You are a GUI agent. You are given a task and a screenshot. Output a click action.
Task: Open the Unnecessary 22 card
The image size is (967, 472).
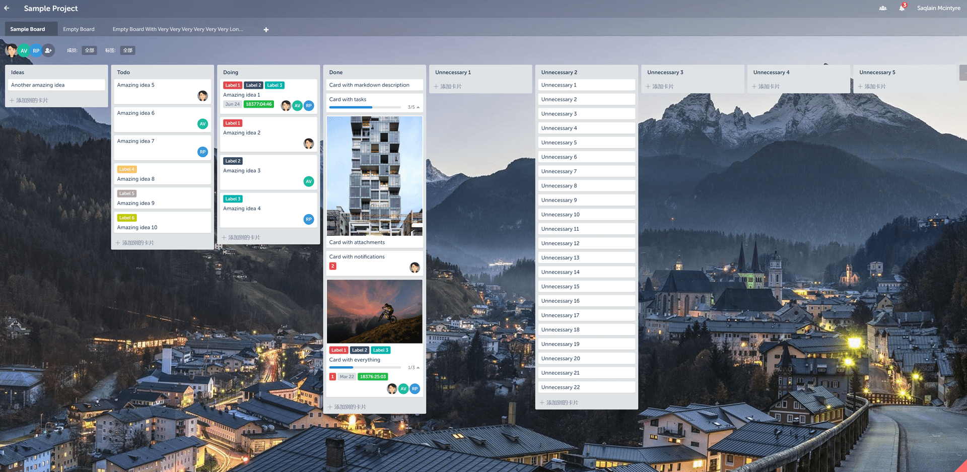[587, 387]
